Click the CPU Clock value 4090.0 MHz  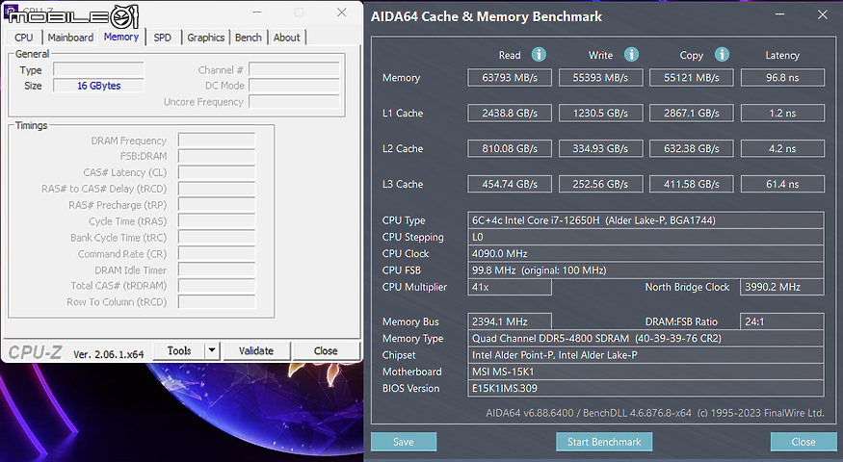(645, 253)
